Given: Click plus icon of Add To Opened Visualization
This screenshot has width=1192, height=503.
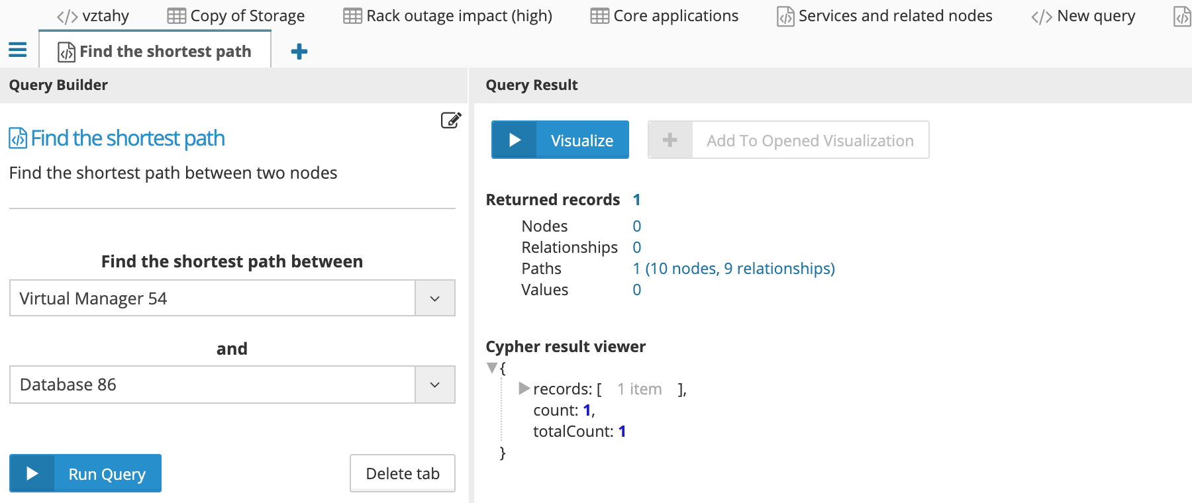Looking at the screenshot, I should click(670, 140).
